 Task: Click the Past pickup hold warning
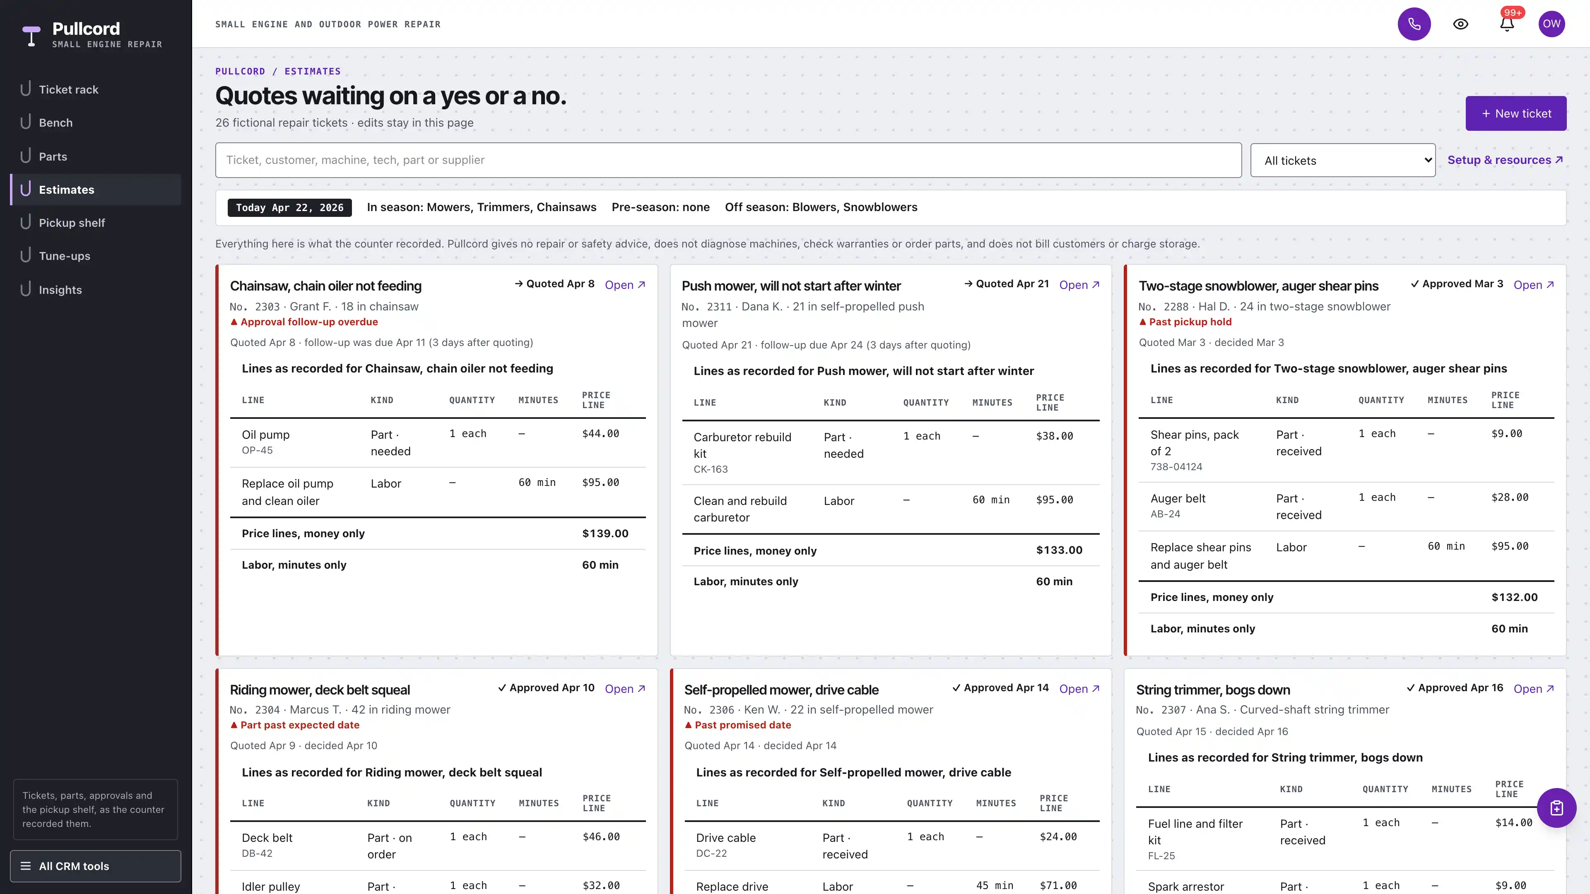point(1185,322)
